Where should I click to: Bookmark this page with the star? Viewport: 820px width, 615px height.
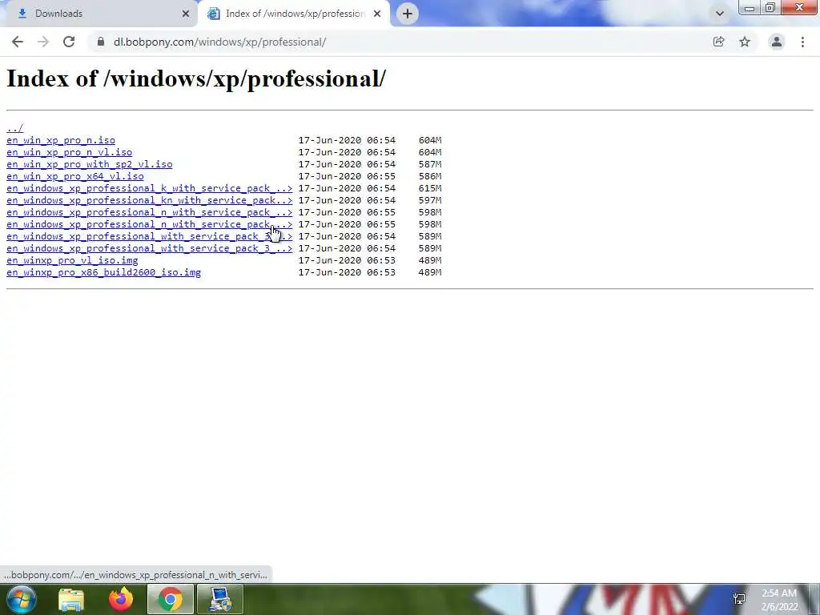pos(745,42)
